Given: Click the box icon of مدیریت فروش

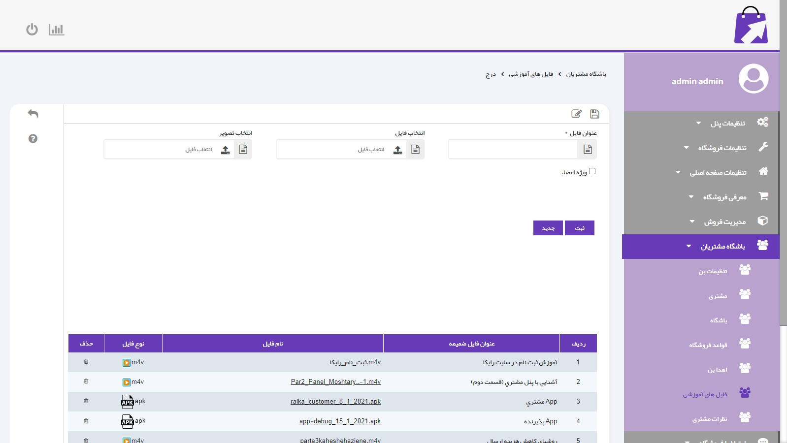Looking at the screenshot, I should (x=763, y=221).
